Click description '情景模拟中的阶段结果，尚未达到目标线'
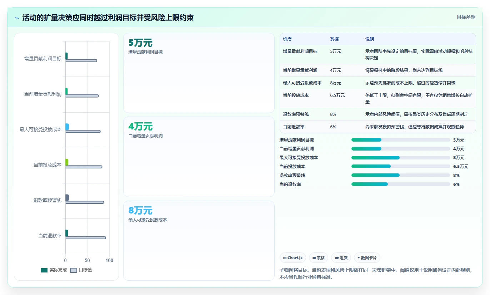 pyautogui.click(x=404, y=70)
